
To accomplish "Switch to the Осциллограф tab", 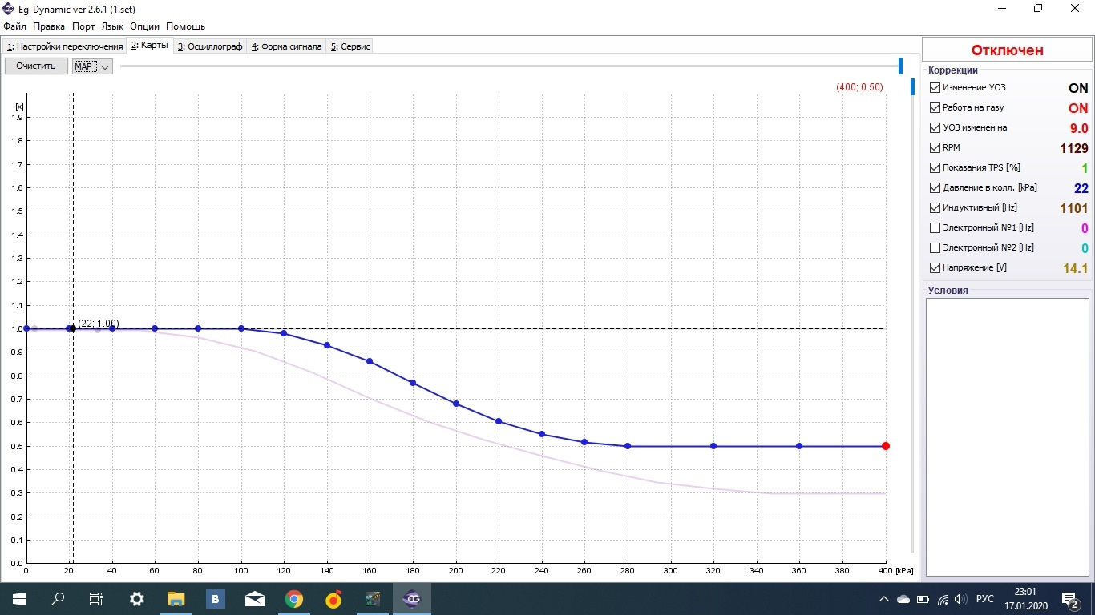I will tap(210, 46).
